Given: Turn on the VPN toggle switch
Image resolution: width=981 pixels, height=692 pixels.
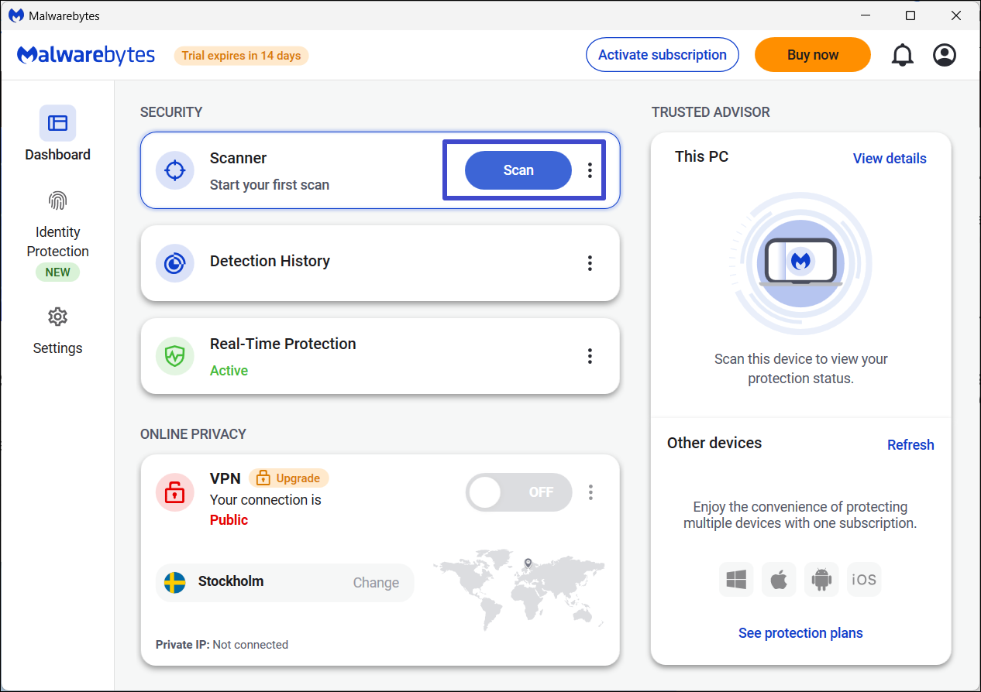Looking at the screenshot, I should click(518, 492).
